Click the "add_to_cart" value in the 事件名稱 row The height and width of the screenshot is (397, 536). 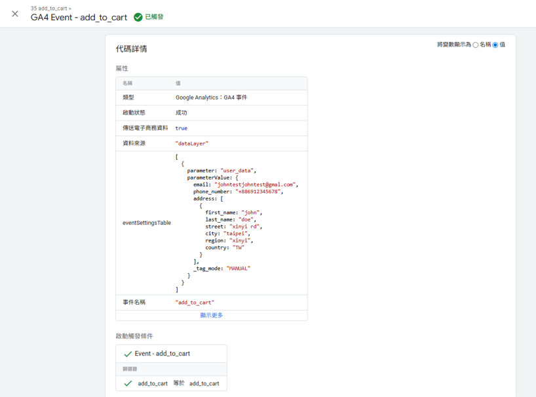pos(195,303)
